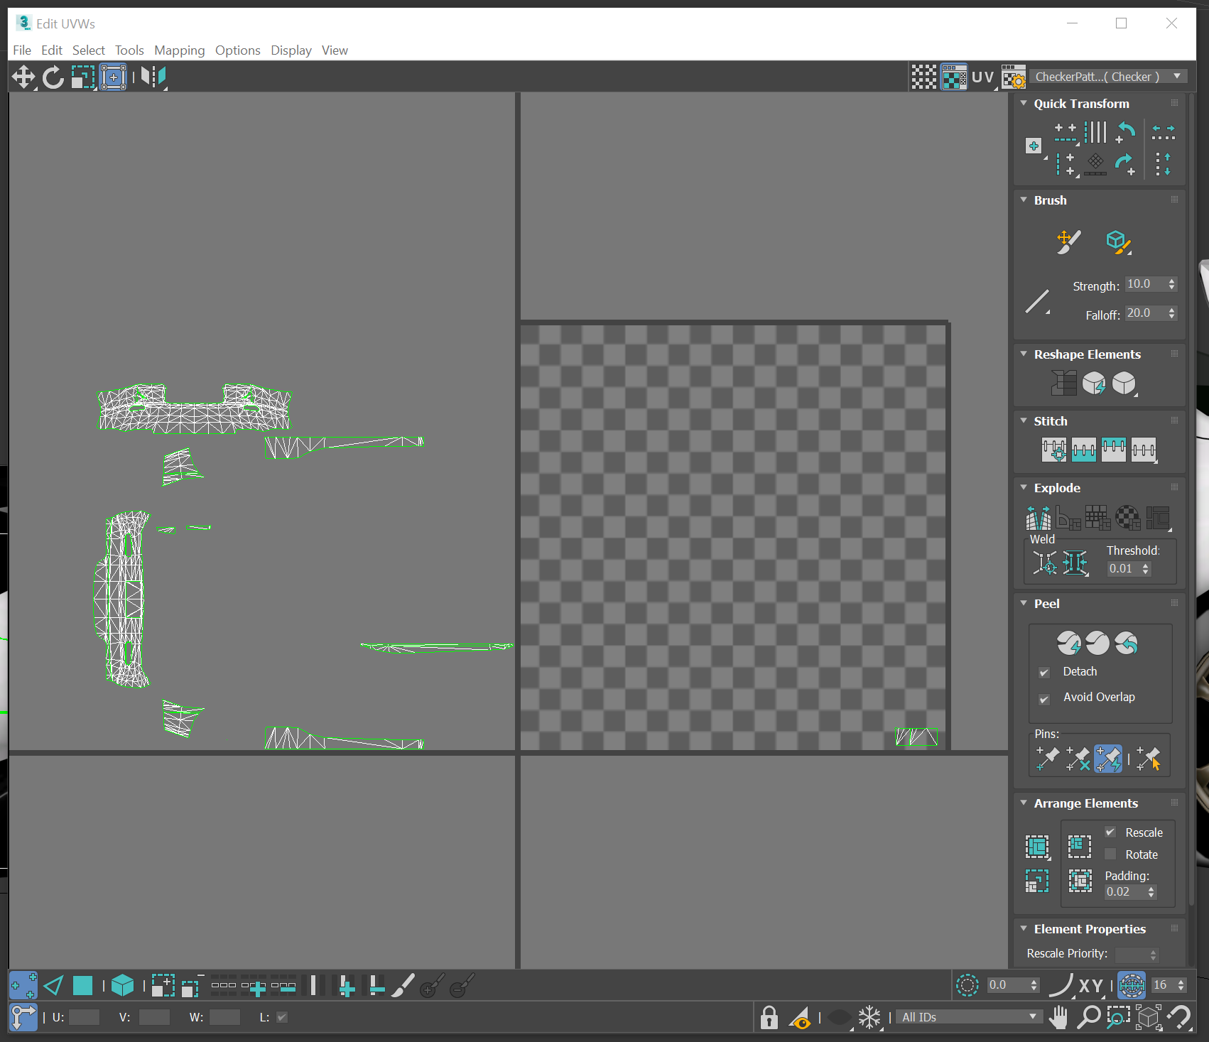Screen dimensions: 1209x1042
Task: Click the Padding value field
Action: (1125, 892)
